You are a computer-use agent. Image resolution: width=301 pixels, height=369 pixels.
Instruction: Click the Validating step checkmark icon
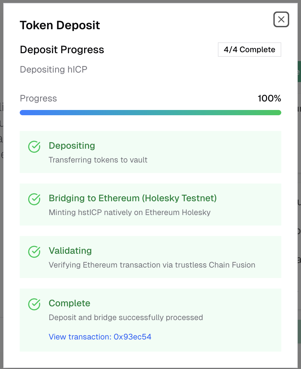click(34, 252)
